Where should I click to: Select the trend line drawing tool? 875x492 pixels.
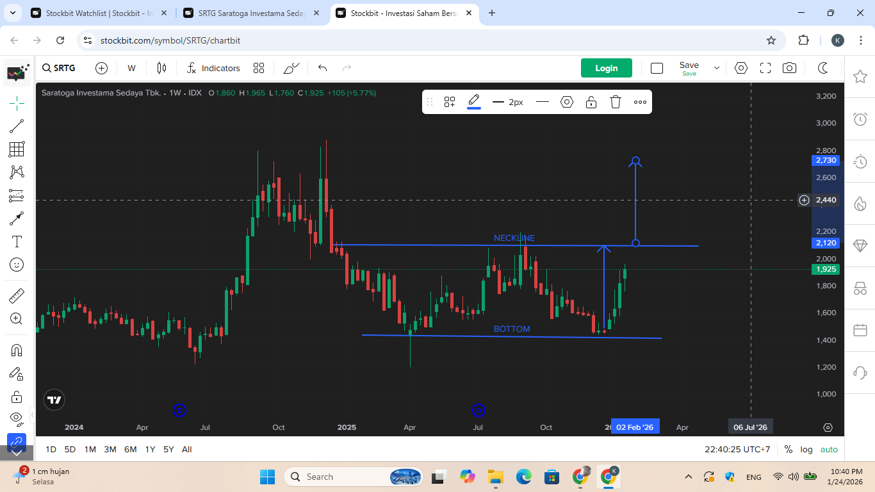click(x=17, y=126)
